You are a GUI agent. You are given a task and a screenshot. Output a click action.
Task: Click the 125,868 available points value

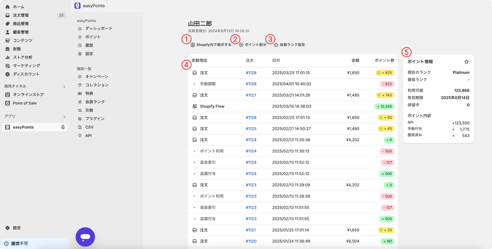[462, 91]
